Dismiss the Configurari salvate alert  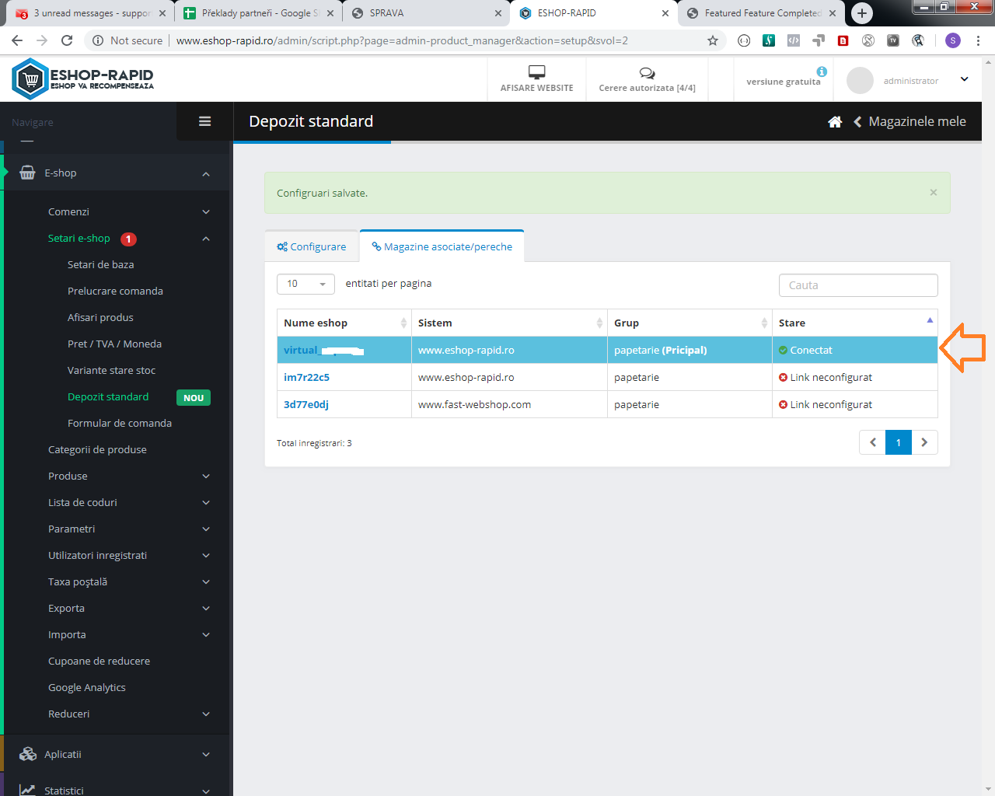tap(934, 192)
